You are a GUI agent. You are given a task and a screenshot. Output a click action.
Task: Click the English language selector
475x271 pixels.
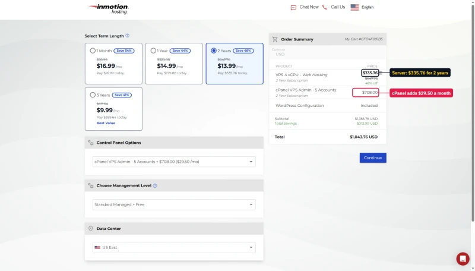[368, 7]
